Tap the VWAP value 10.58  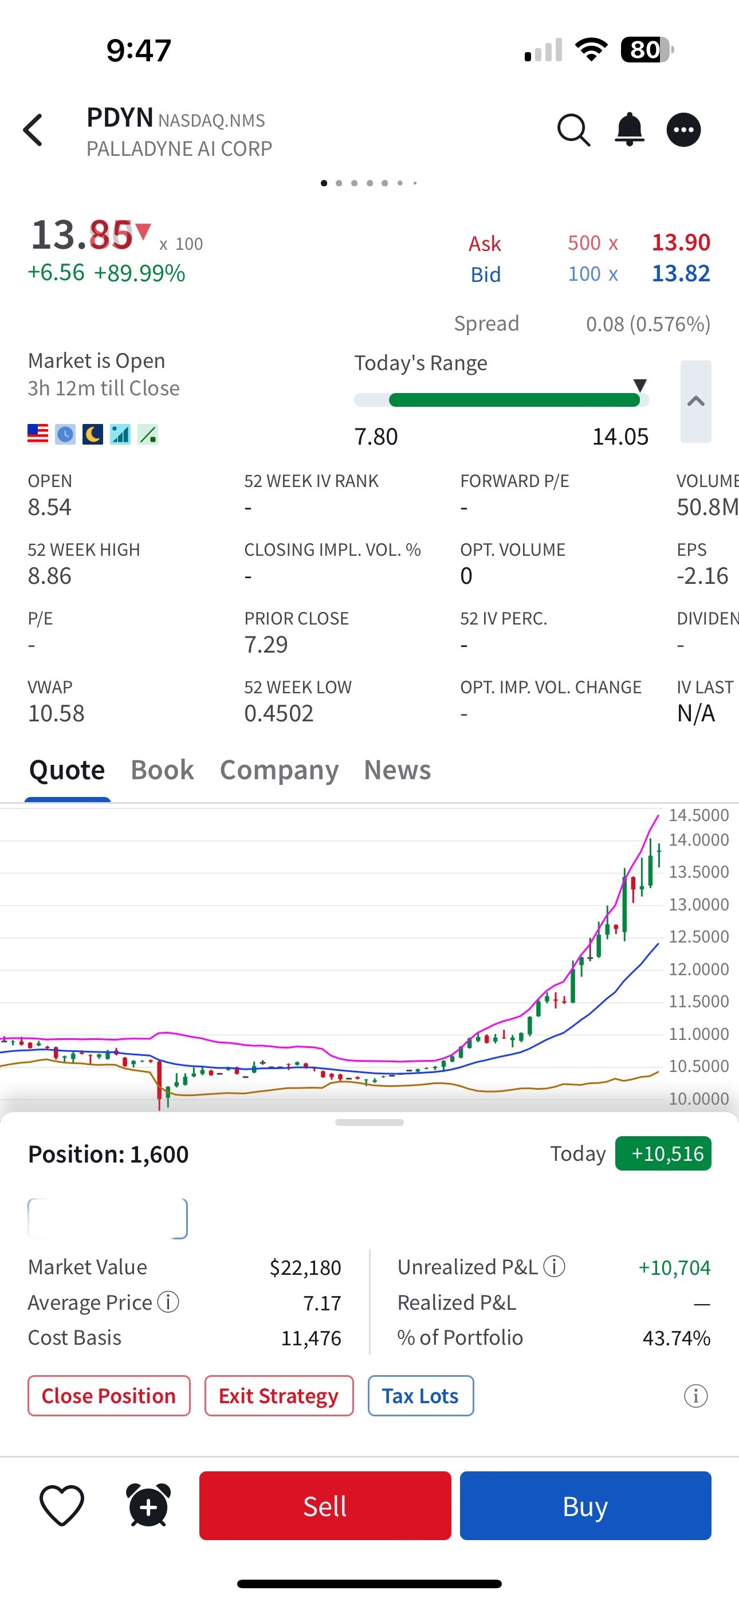click(x=56, y=713)
